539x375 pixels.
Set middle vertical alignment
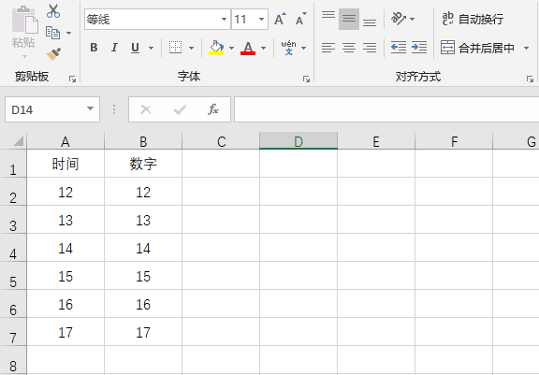click(x=349, y=20)
